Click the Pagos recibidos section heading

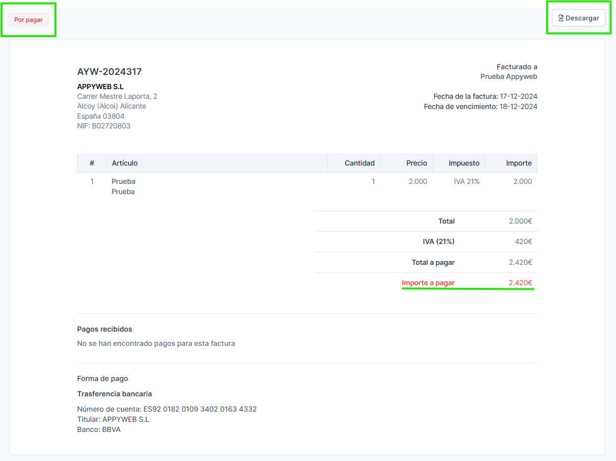pos(104,329)
